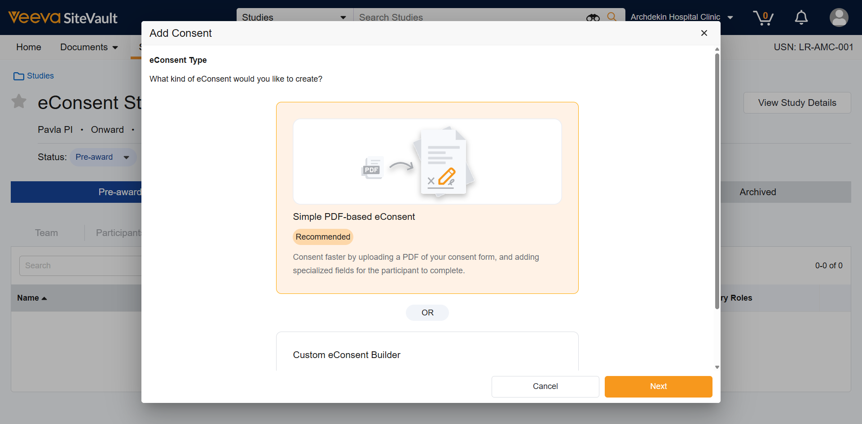
Task: Click the PDF conversion illustration thumbnail
Action: pyautogui.click(x=427, y=162)
